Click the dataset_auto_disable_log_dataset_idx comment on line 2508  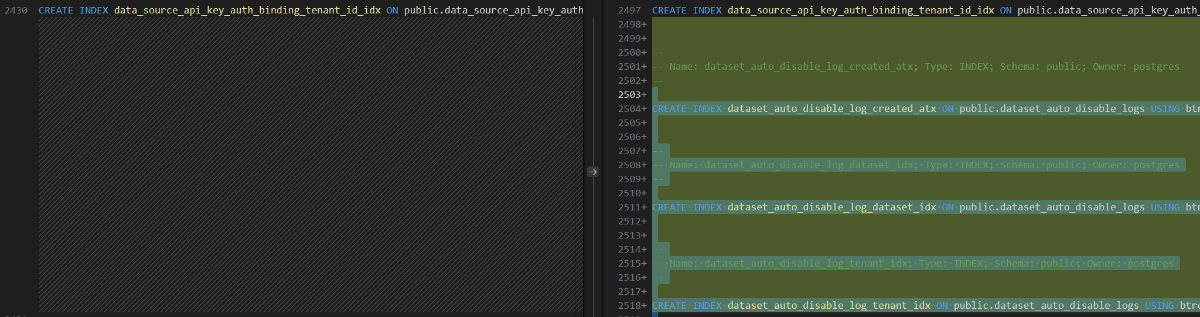pos(809,165)
